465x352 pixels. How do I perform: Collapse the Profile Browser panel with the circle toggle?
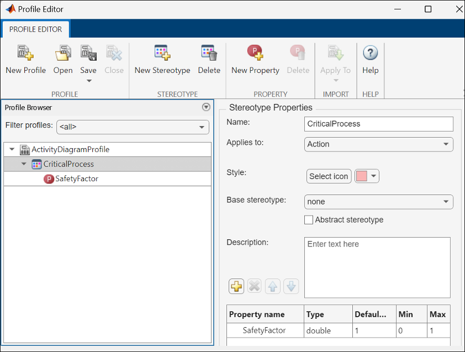click(x=205, y=107)
